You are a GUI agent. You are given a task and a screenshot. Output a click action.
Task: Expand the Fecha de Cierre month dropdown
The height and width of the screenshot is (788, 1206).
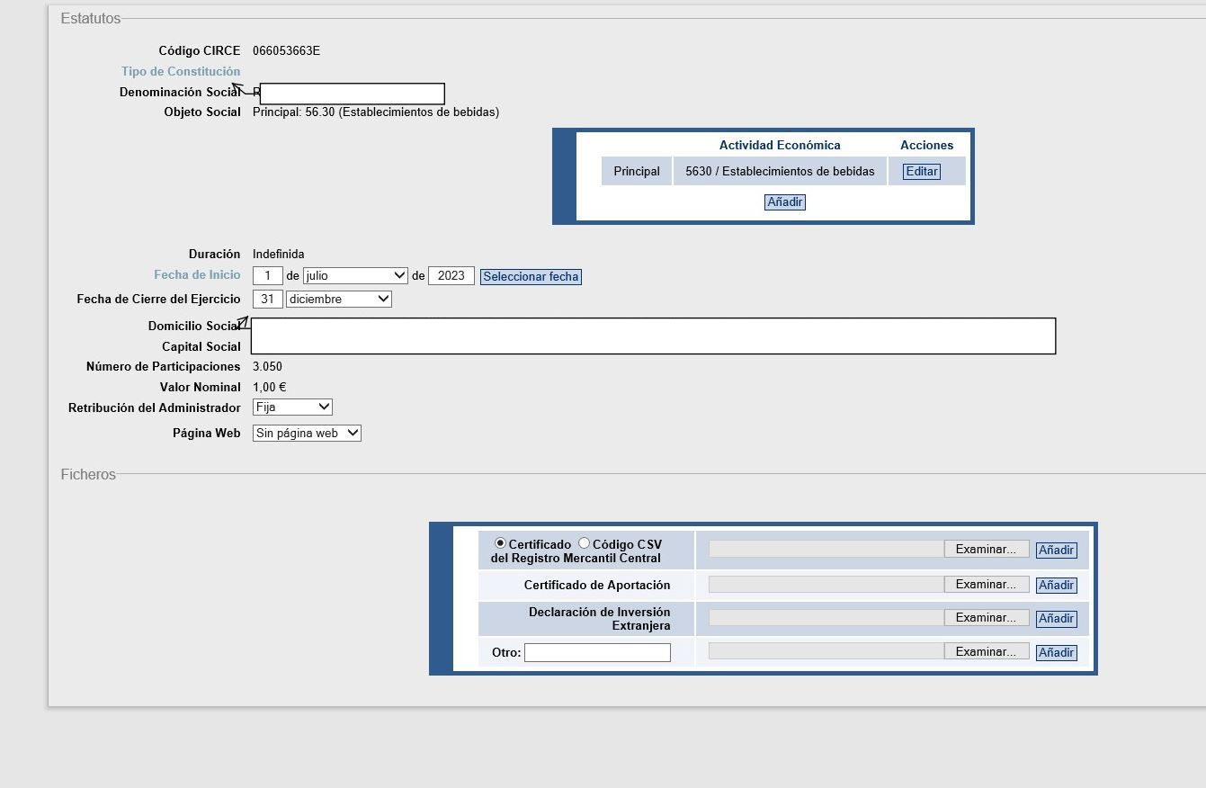point(338,300)
